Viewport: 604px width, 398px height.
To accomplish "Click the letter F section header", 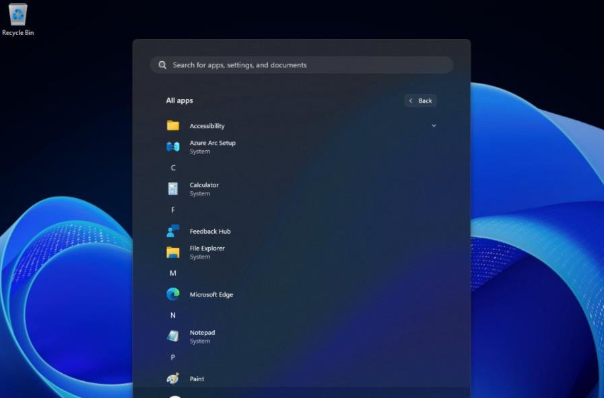I will (x=173, y=210).
